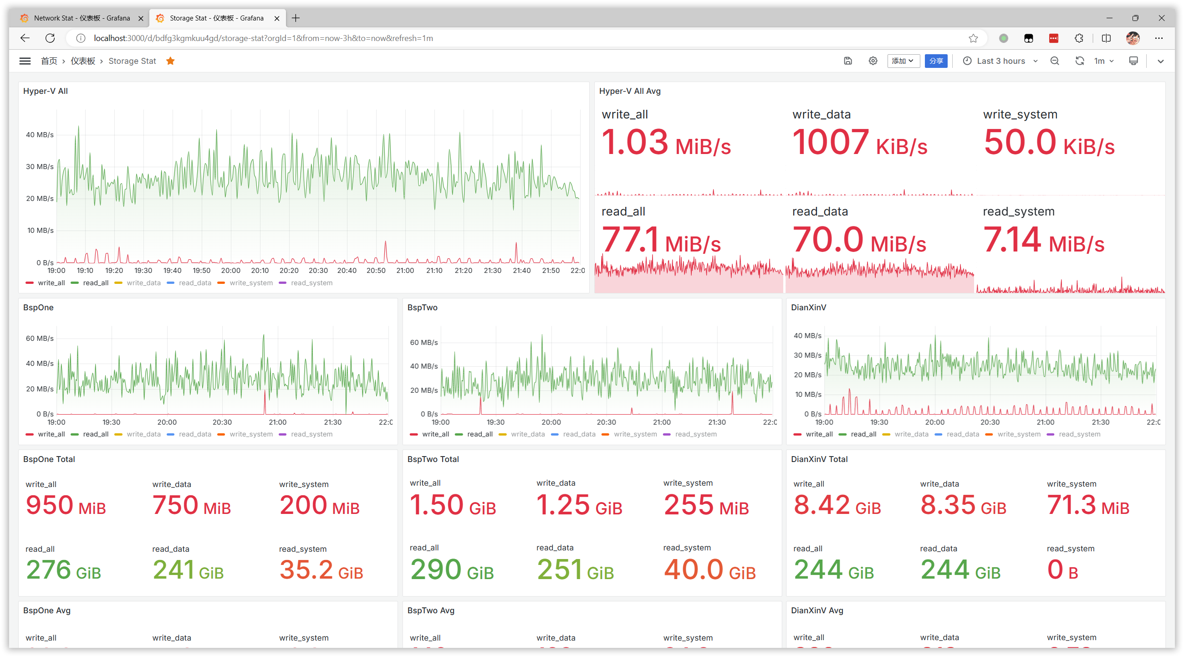Image resolution: width=1184 pixels, height=657 pixels.
Task: Bookmark this page with star icon
Action: tap(973, 38)
